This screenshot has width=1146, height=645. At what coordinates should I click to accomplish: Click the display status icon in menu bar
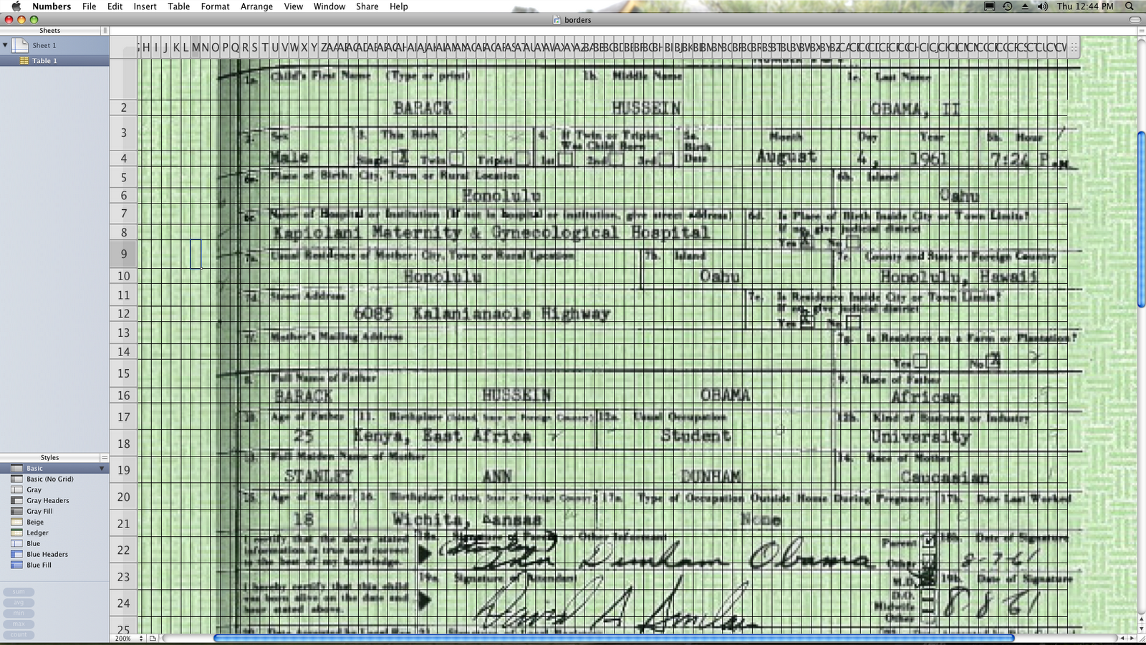[x=989, y=6]
